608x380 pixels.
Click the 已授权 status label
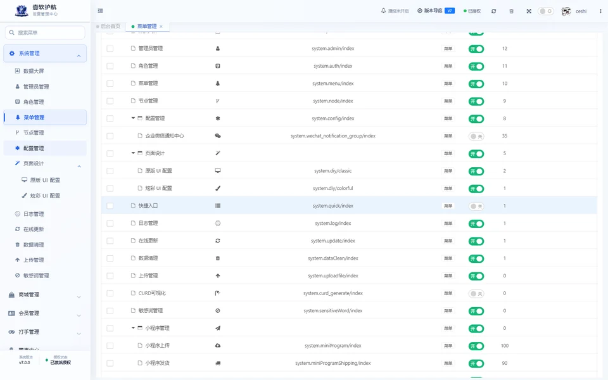tap(472, 11)
